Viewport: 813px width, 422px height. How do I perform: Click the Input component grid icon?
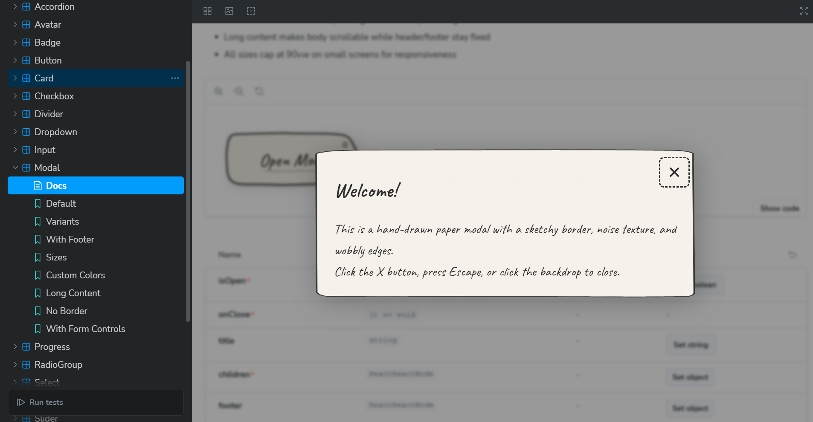click(26, 150)
